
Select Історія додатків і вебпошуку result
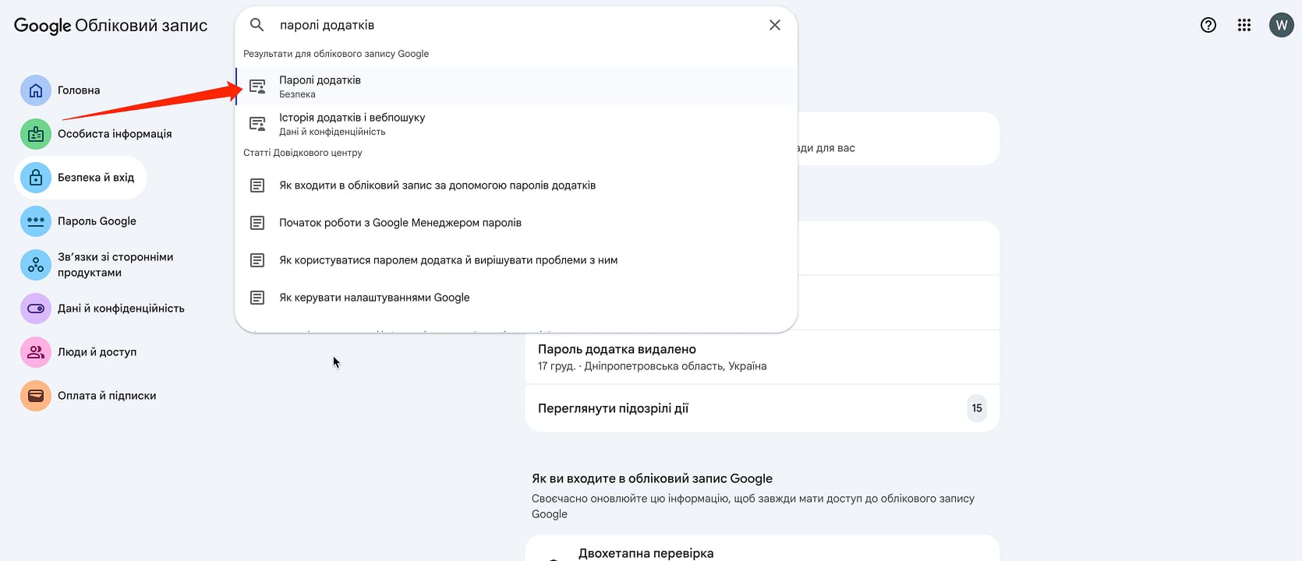coord(352,123)
